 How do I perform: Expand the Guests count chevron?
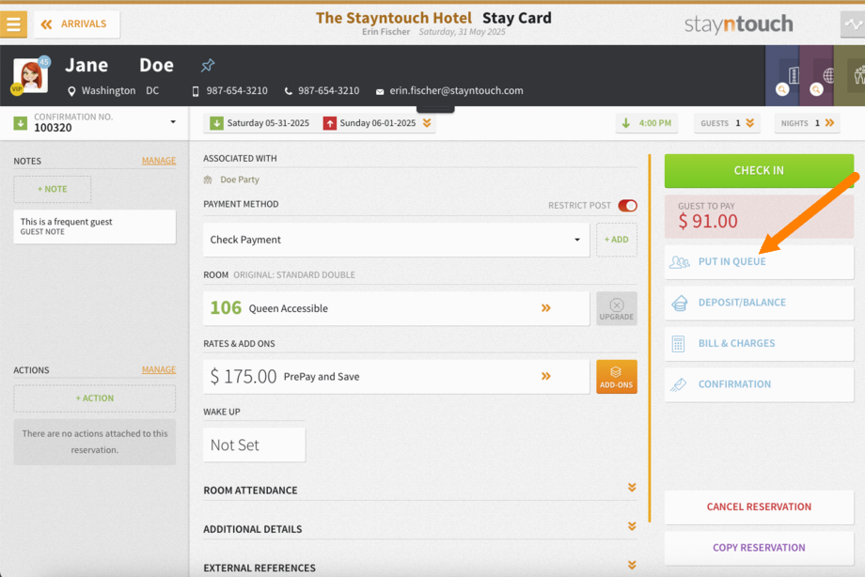tap(749, 123)
